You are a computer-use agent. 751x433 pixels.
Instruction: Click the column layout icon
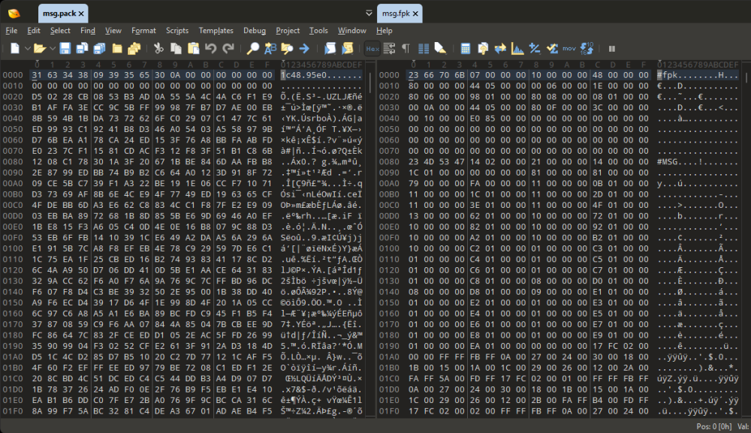pos(424,48)
